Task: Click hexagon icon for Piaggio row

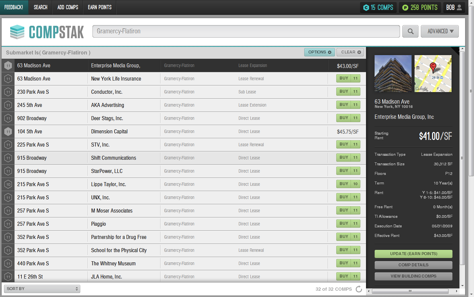Action: pos(8,224)
